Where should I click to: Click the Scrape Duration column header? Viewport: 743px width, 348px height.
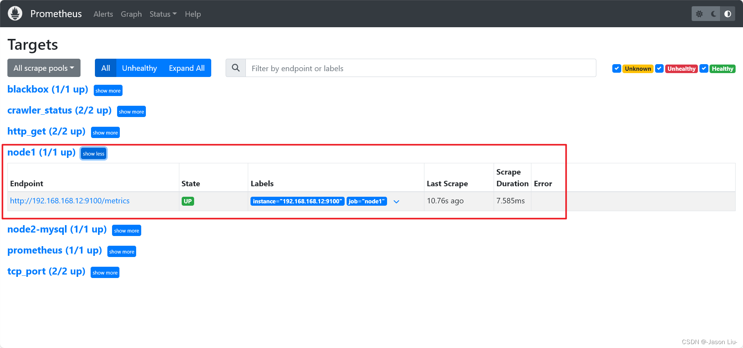tap(512, 178)
